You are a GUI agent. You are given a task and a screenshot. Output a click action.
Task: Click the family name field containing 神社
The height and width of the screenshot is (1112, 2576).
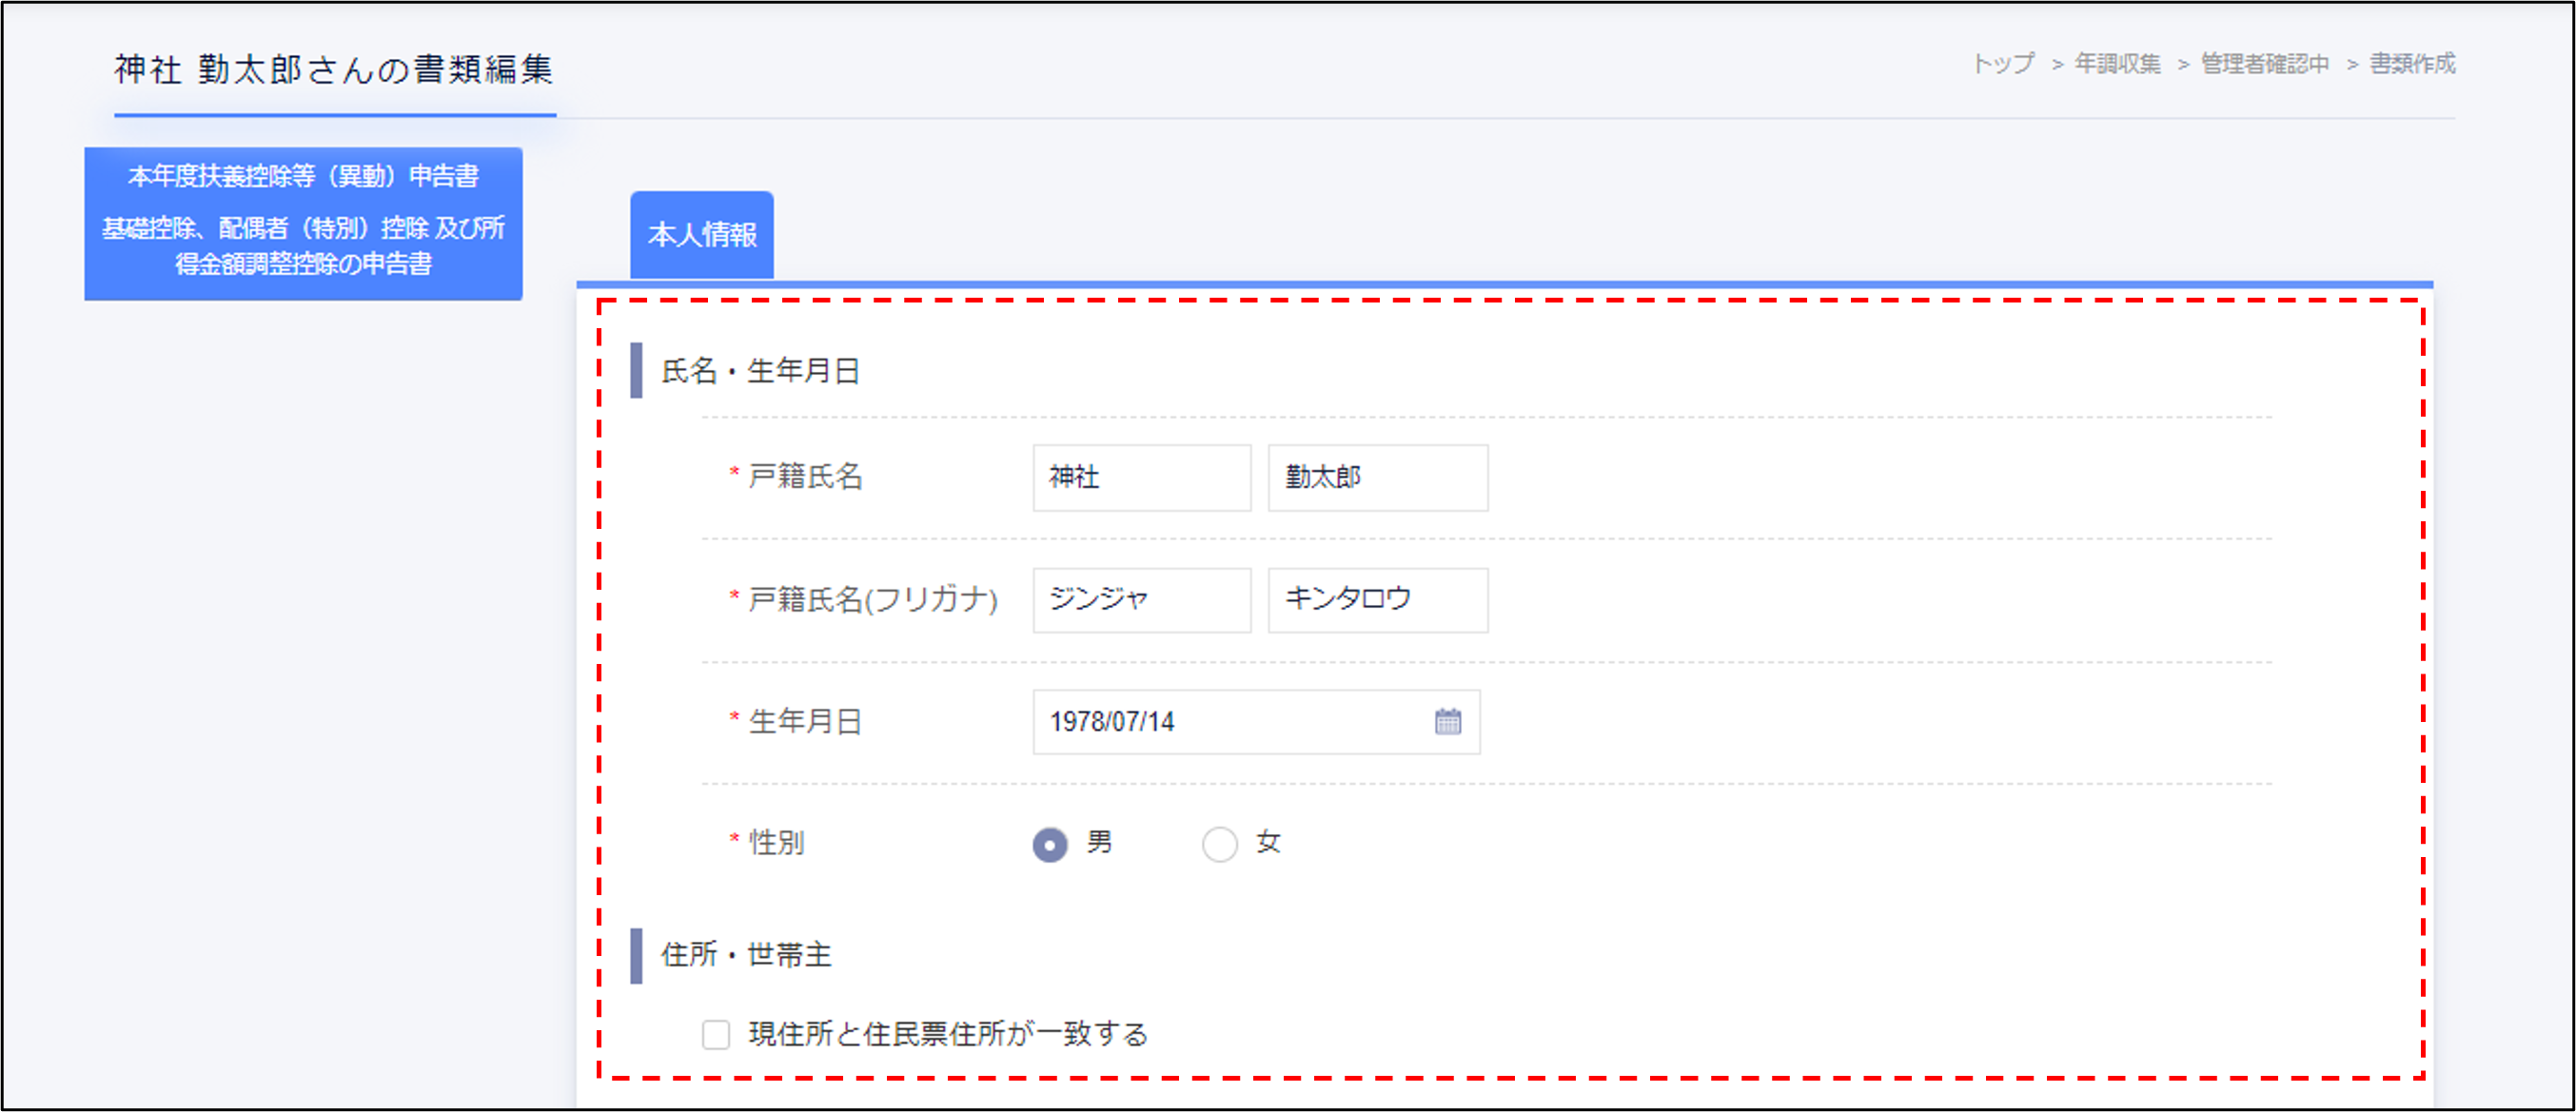click(x=1141, y=478)
